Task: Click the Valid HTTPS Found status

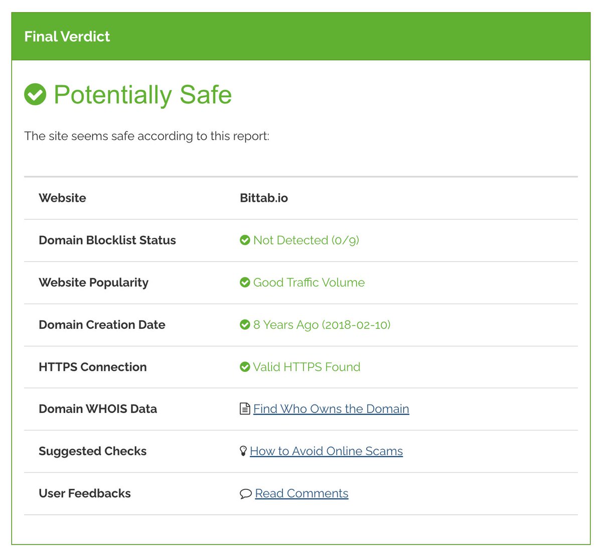Action: point(307,367)
